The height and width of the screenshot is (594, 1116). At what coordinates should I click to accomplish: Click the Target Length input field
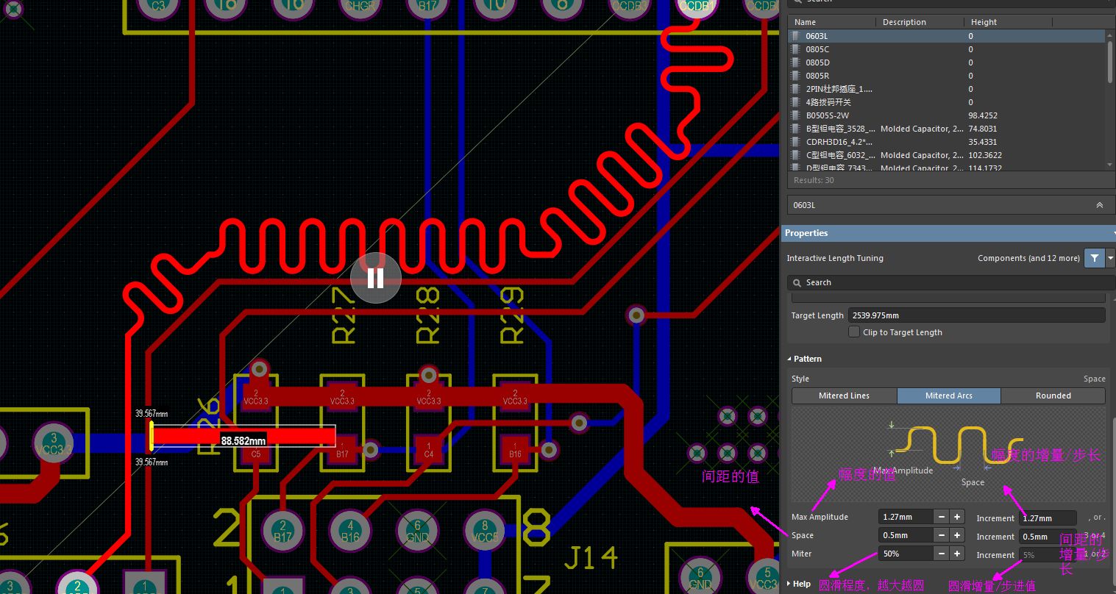coord(976,315)
